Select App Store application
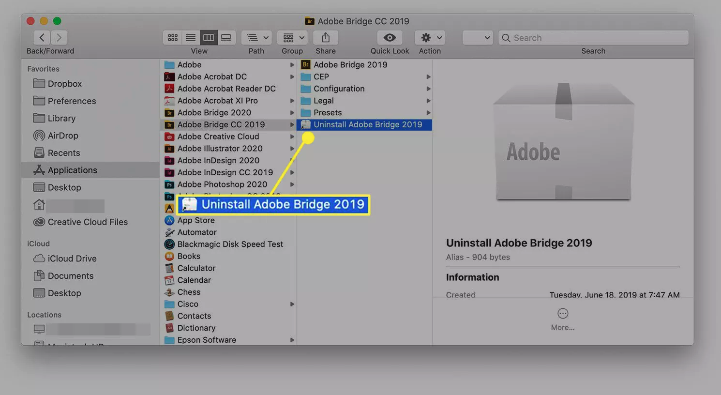Viewport: 721px width, 395px height. tap(227, 220)
